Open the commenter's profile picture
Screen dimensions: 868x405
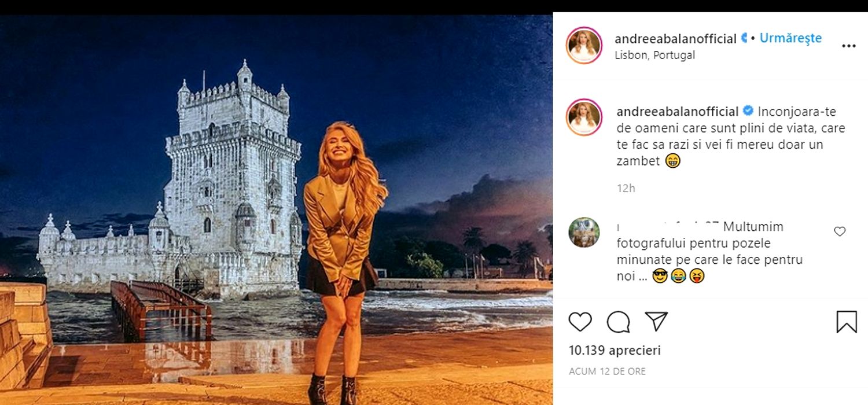584,233
